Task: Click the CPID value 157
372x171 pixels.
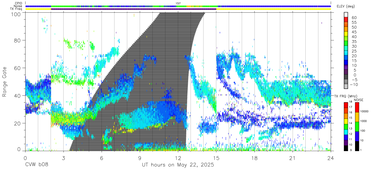Action: [178, 3]
